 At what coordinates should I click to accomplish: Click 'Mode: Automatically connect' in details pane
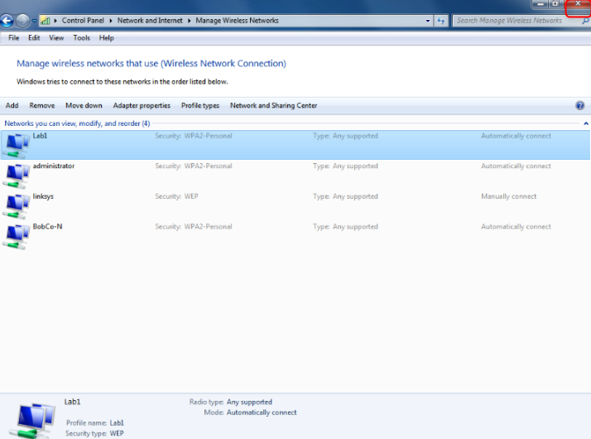coord(250,412)
